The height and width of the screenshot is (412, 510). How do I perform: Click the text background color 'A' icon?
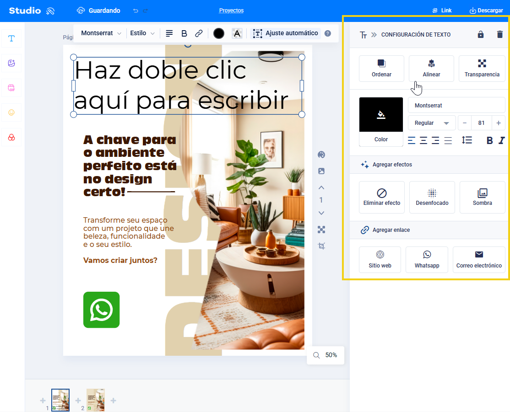tap(237, 33)
